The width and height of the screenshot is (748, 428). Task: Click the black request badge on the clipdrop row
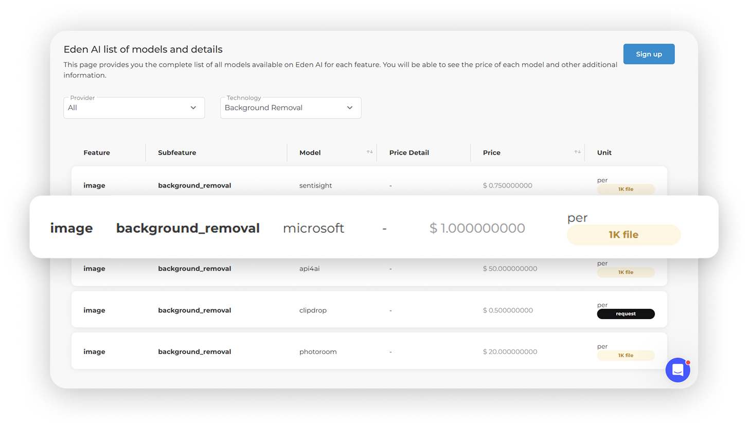[x=626, y=313]
